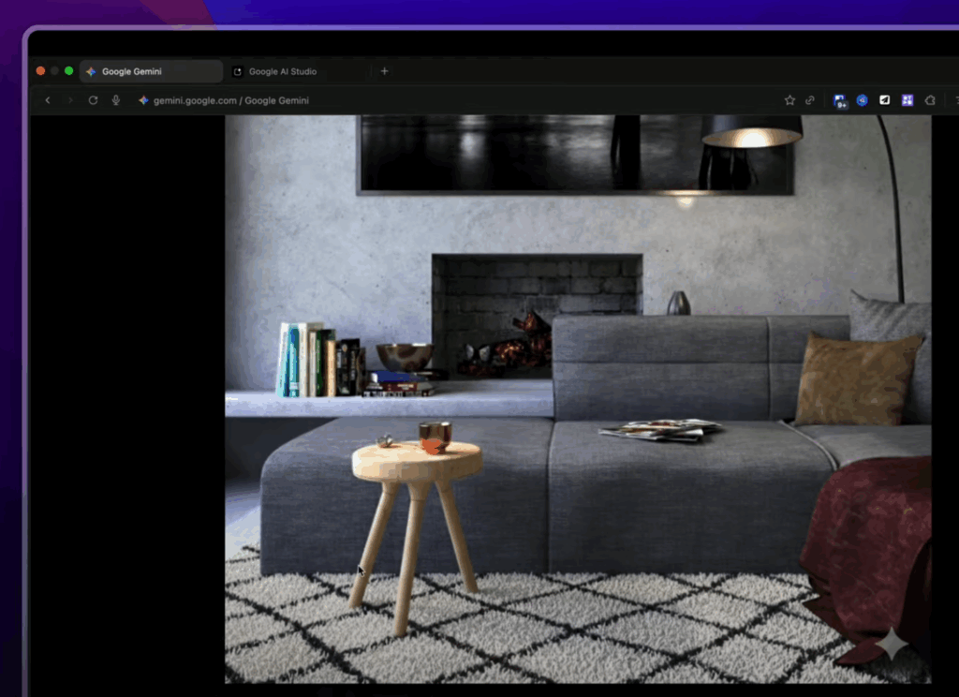Bookmark this page with the star icon
Image resolution: width=959 pixels, height=697 pixels.
coord(789,100)
